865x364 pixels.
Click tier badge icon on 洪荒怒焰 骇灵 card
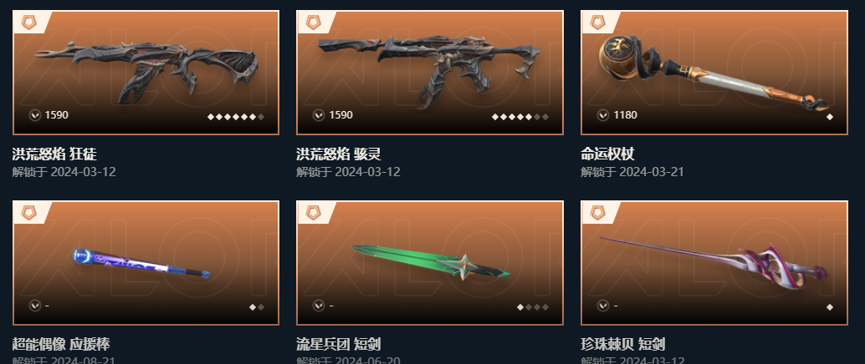pyautogui.click(x=313, y=23)
